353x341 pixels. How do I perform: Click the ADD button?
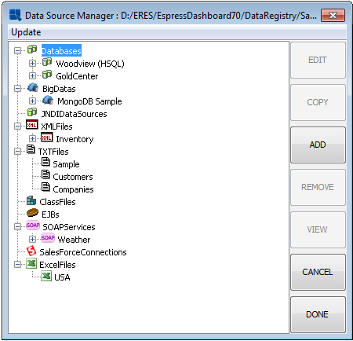pyautogui.click(x=318, y=145)
